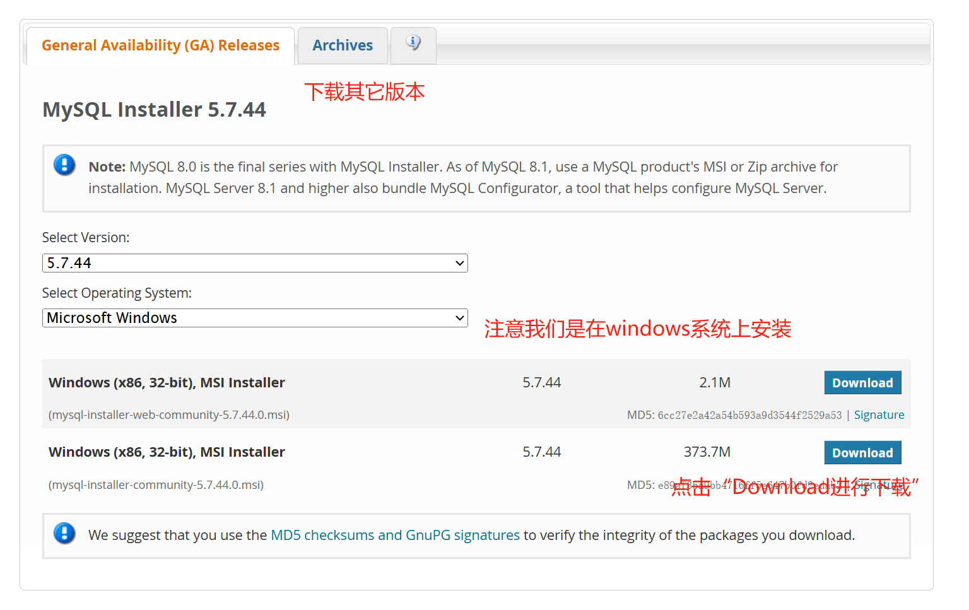The image size is (969, 610).
Task: Open Signature link for web-community installer
Action: click(x=879, y=414)
